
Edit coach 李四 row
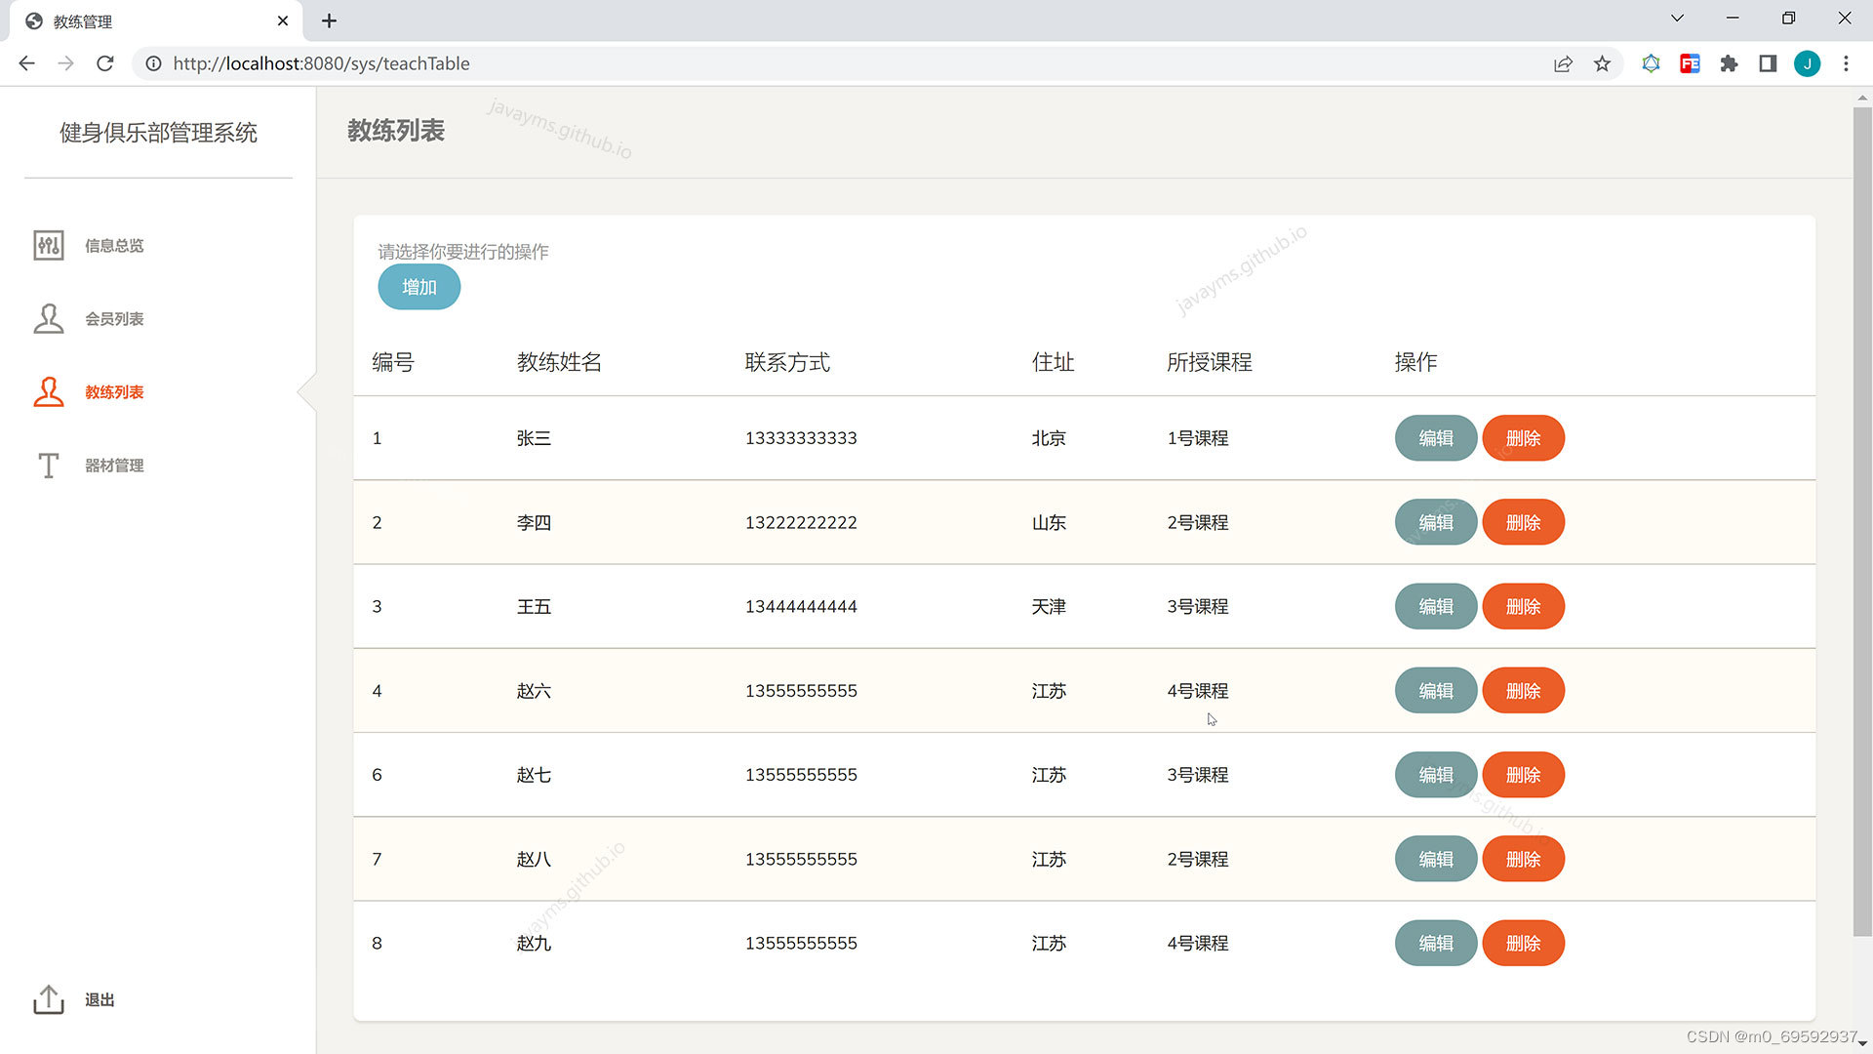pyautogui.click(x=1436, y=522)
